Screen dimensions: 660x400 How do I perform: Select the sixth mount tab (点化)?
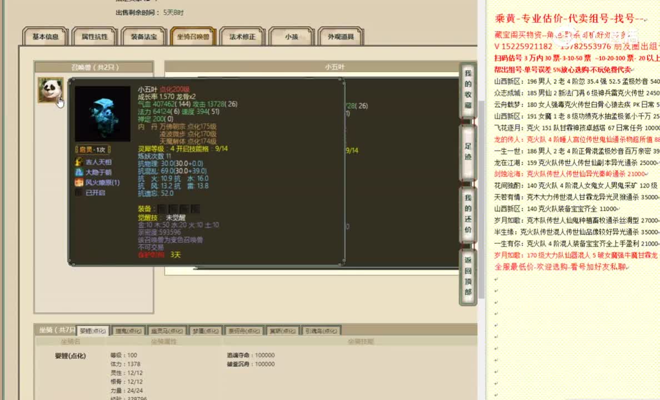pos(283,331)
